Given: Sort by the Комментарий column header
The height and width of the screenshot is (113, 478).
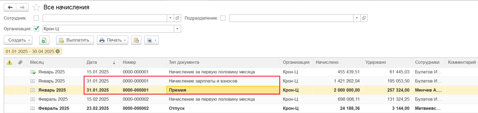Looking at the screenshot, I should pos(462,62).
